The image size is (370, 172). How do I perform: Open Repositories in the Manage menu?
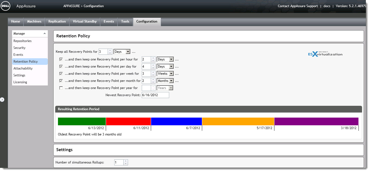pyautogui.click(x=30, y=41)
